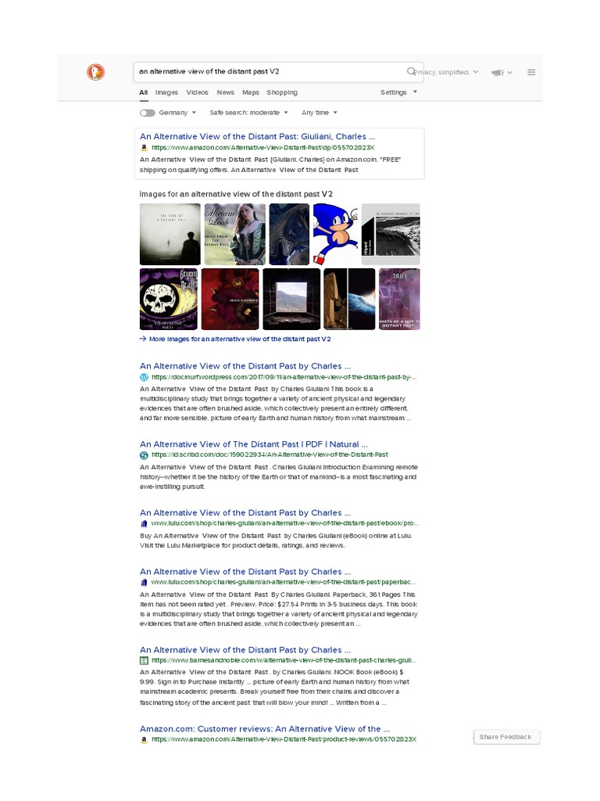The image size is (600, 801).
Task: Open the Sonic character image thumbnail
Action: coord(335,234)
